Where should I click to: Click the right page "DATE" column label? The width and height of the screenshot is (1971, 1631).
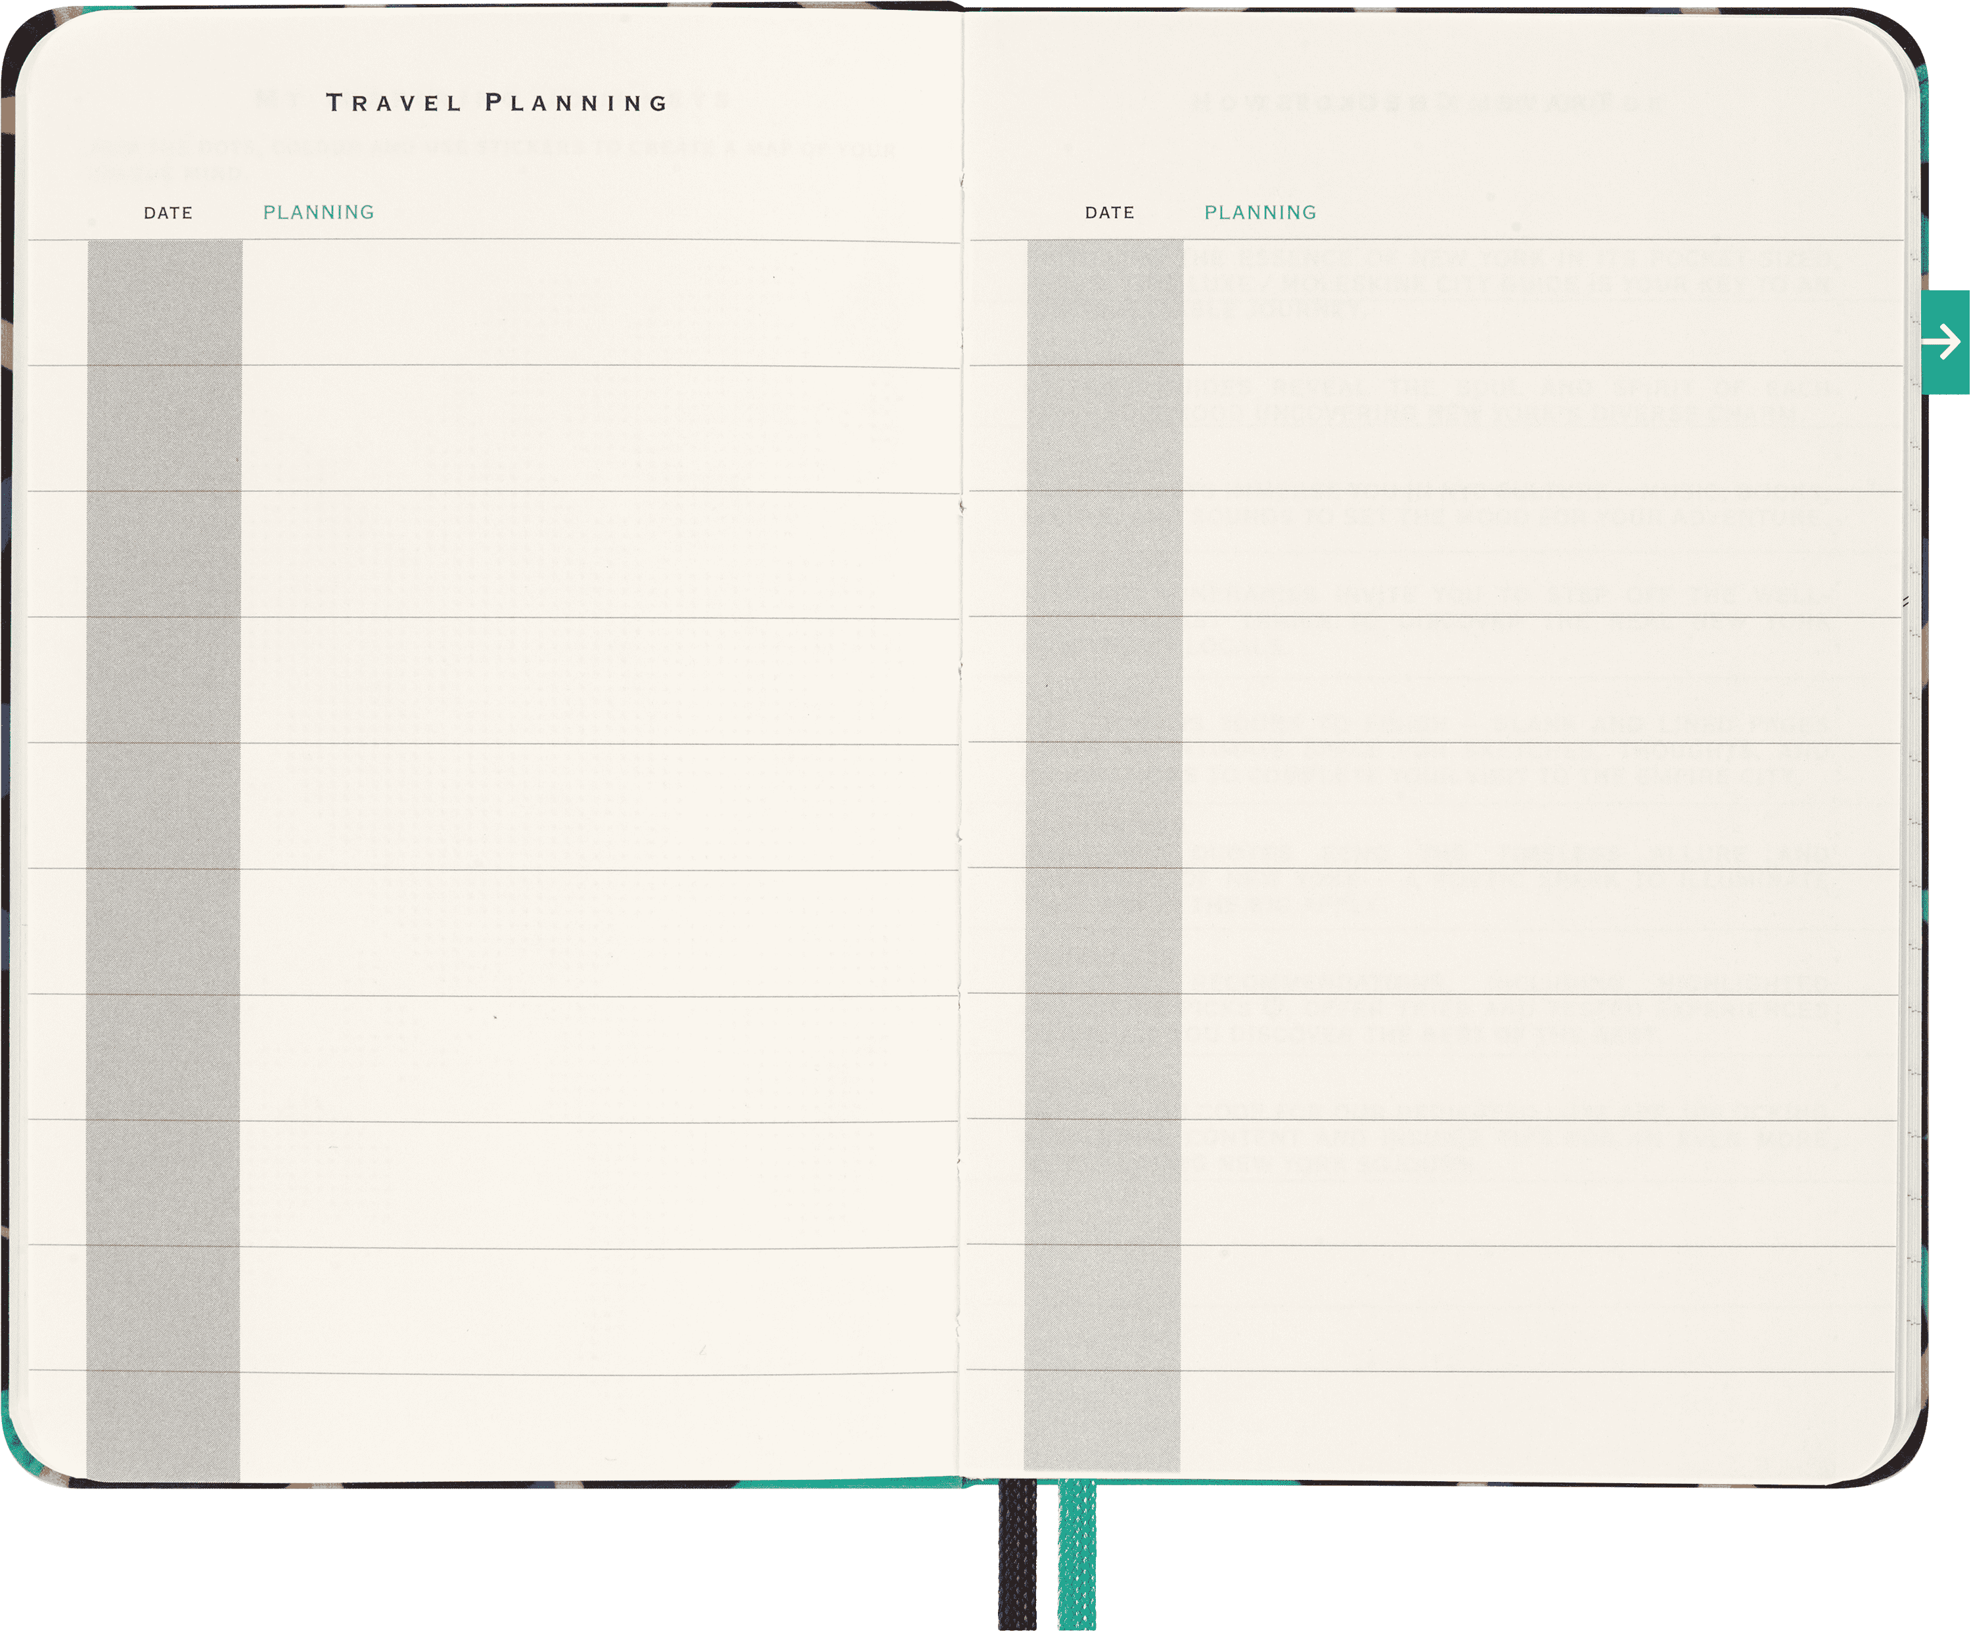1110,213
